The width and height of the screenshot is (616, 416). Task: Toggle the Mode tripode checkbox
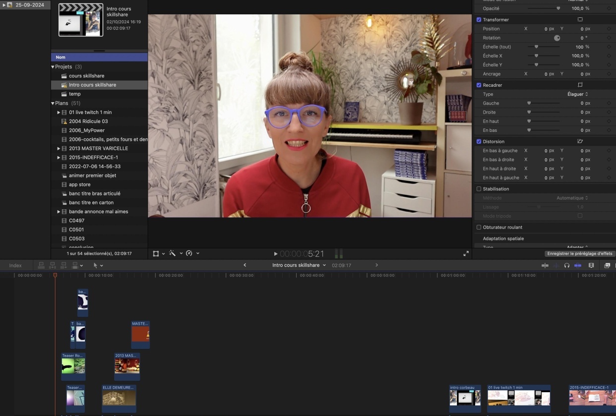(x=580, y=216)
